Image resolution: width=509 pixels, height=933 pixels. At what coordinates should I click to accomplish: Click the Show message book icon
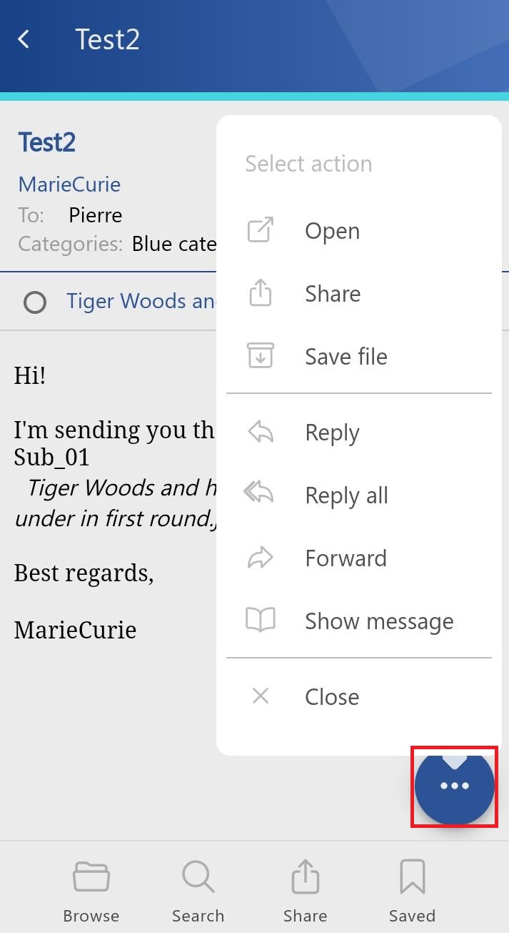(x=261, y=621)
